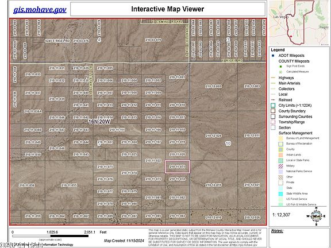This screenshot has height=248, width=331.
Task: Click the Sign Post Exists green marker
Action: click(x=281, y=67)
